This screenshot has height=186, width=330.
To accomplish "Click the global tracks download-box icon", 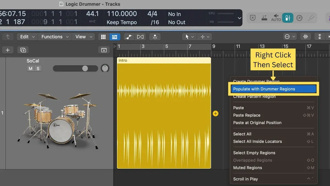I will click(104, 50).
